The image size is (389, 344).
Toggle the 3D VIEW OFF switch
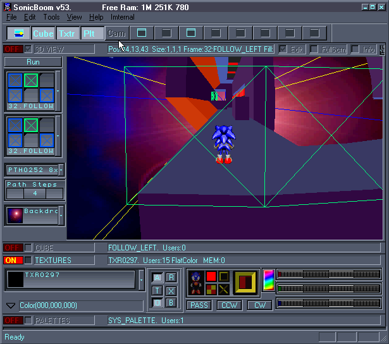tap(13, 49)
